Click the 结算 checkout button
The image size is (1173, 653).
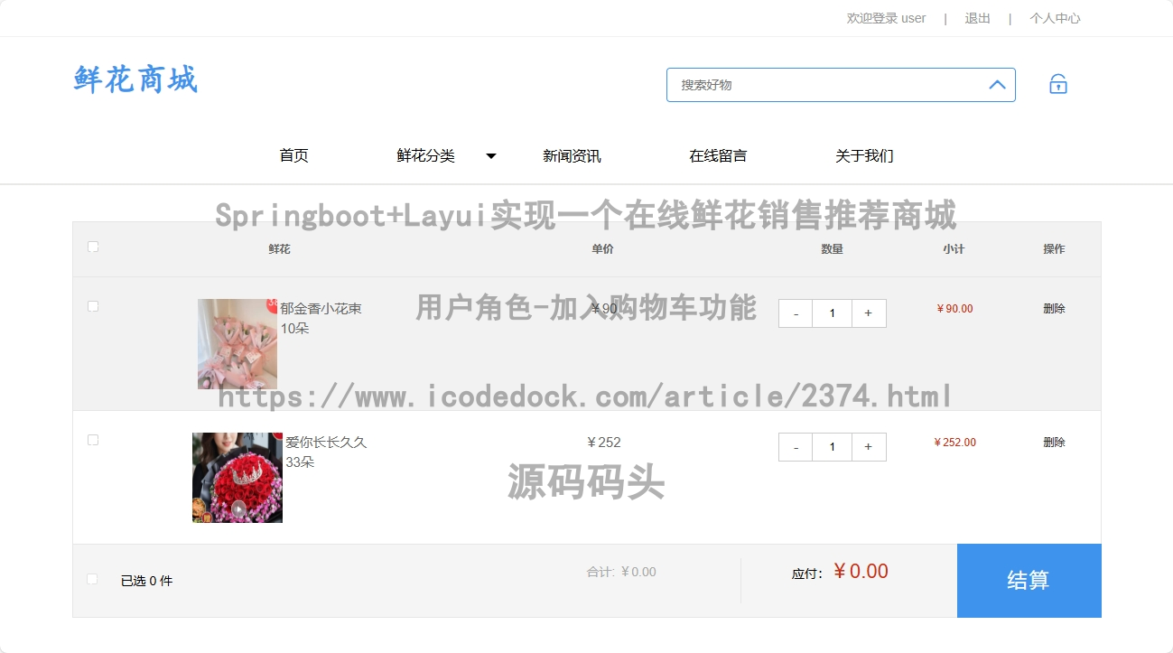(x=1029, y=581)
